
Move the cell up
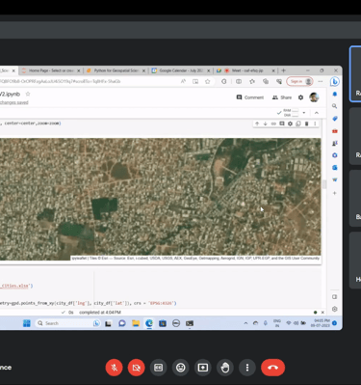[x=257, y=124]
